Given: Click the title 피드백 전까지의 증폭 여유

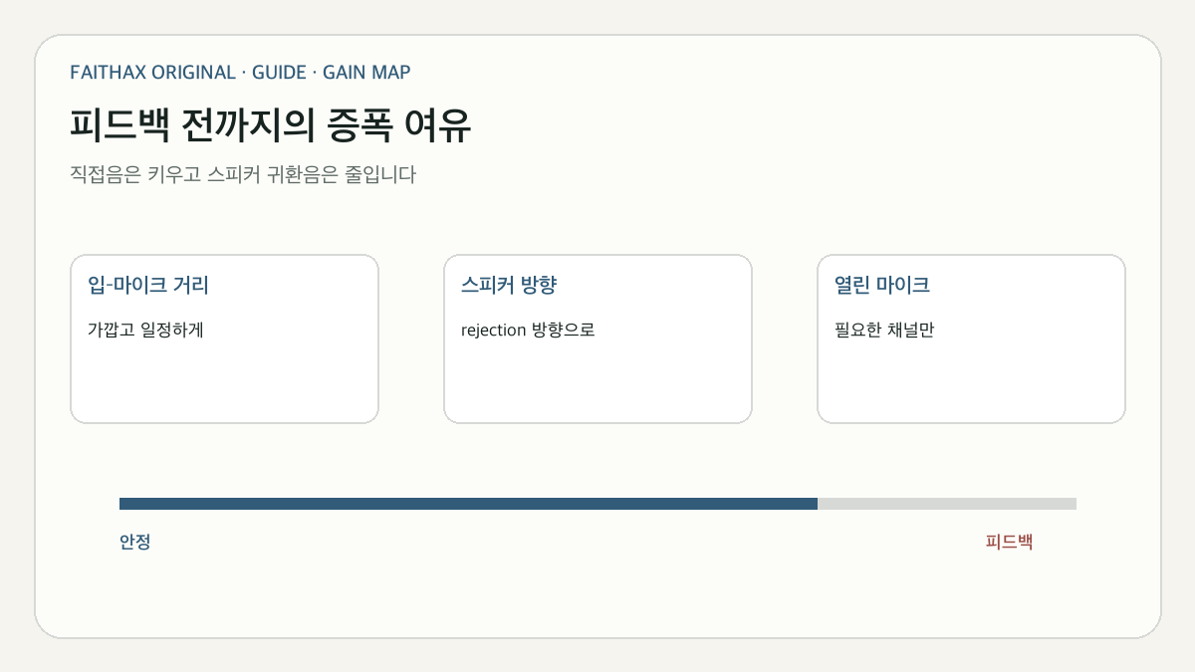Looking at the screenshot, I should pyautogui.click(x=270, y=126).
